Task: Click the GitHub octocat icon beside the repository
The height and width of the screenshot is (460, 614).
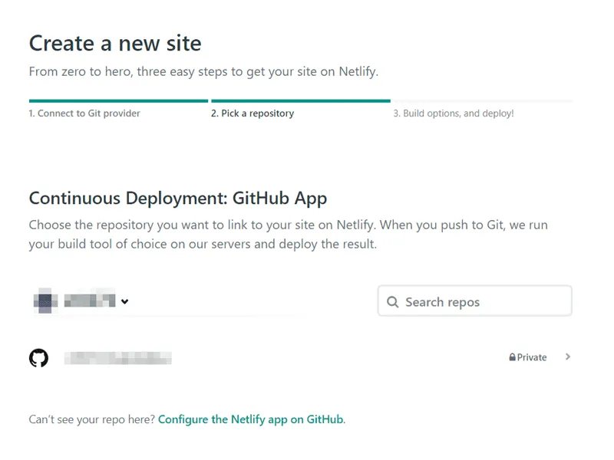Action: (39, 357)
